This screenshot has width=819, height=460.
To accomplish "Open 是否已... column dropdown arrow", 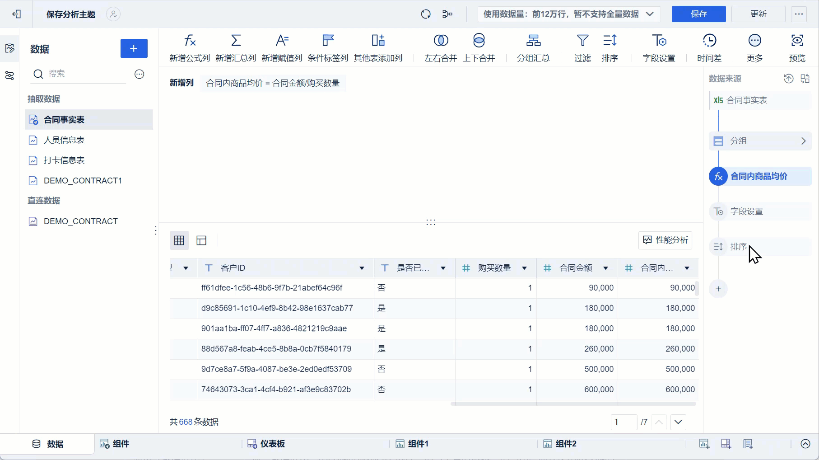I will click(x=443, y=268).
